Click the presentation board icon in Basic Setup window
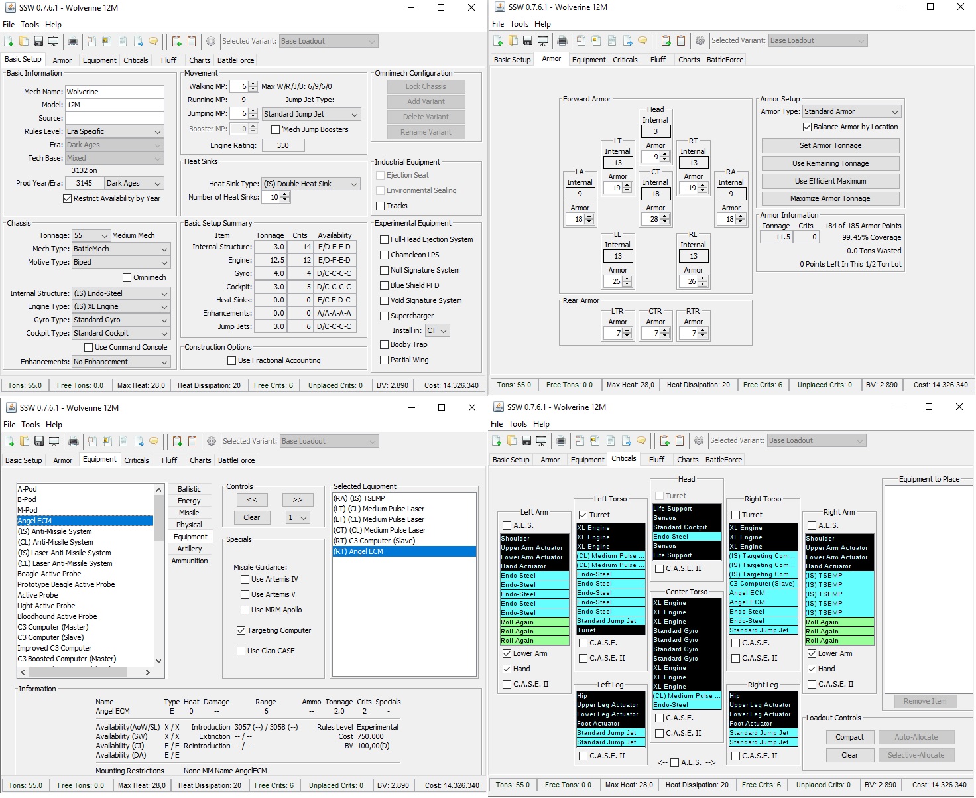The height and width of the screenshot is (798, 976). (53, 41)
